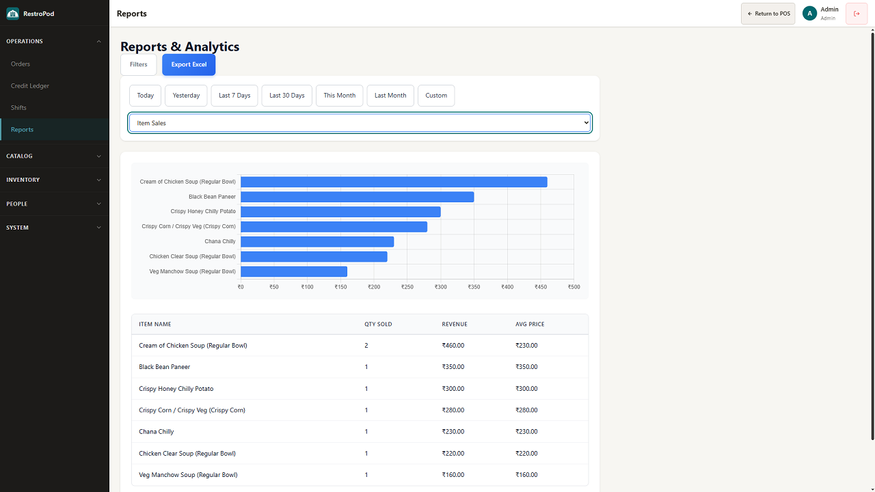The height and width of the screenshot is (492, 875).
Task: Click Export Excel button
Action: (x=189, y=64)
